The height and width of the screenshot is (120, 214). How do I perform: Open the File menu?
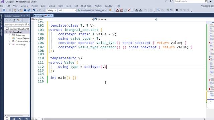click(x=2, y=6)
